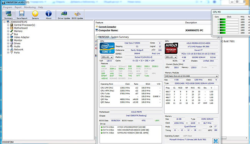The image size is (250, 144).
Task: Click the CPU Turbo operating point row
Action: (130, 94)
